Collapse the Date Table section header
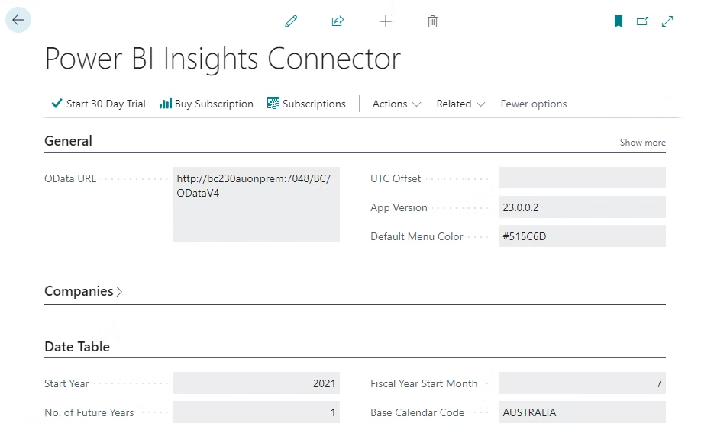 click(x=77, y=347)
